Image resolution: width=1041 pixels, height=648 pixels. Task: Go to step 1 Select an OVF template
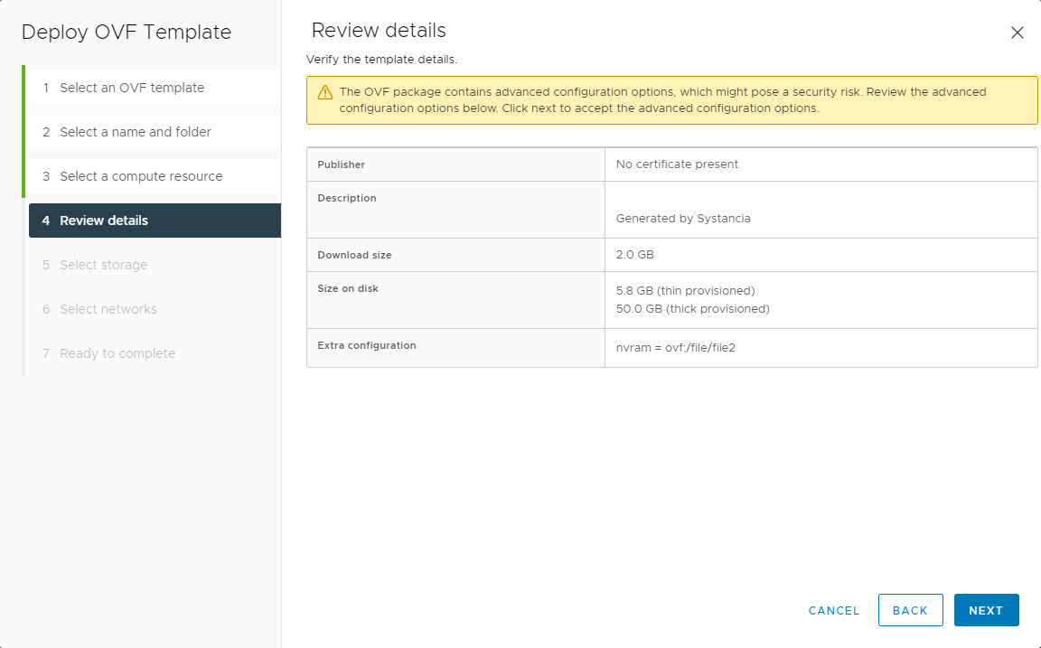[132, 88]
